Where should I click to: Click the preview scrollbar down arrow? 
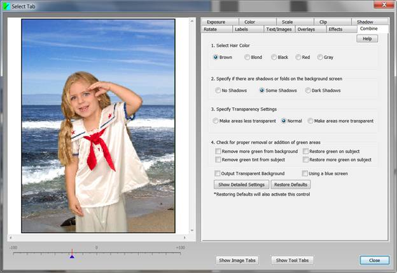tap(193, 230)
